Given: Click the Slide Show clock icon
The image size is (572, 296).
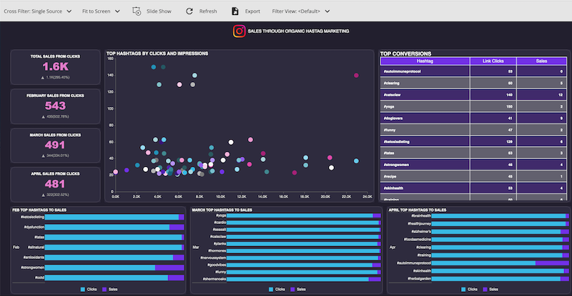Looking at the screenshot, I should [x=137, y=11].
